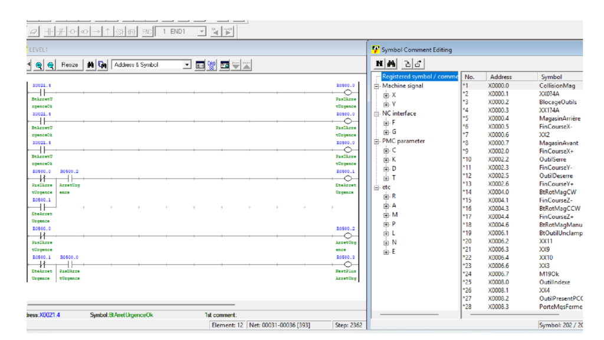Insert a normally open contact

pos(50,32)
